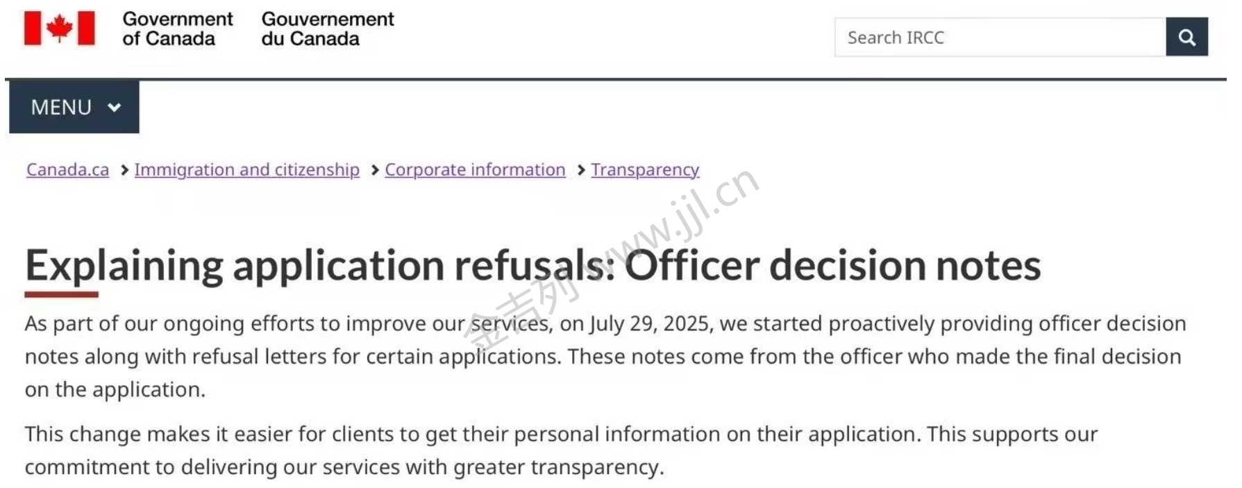Click the chevron before Transparency
The width and height of the screenshot is (1242, 488).
click(581, 170)
